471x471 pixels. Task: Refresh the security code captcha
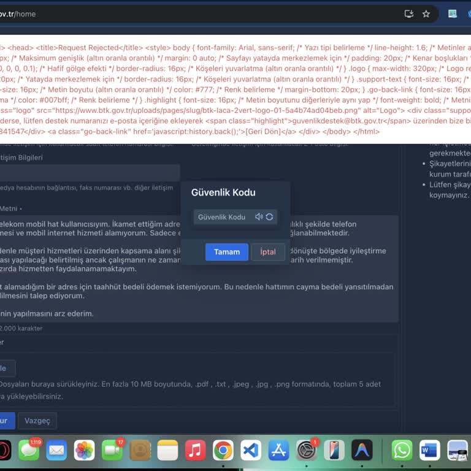coord(269,216)
